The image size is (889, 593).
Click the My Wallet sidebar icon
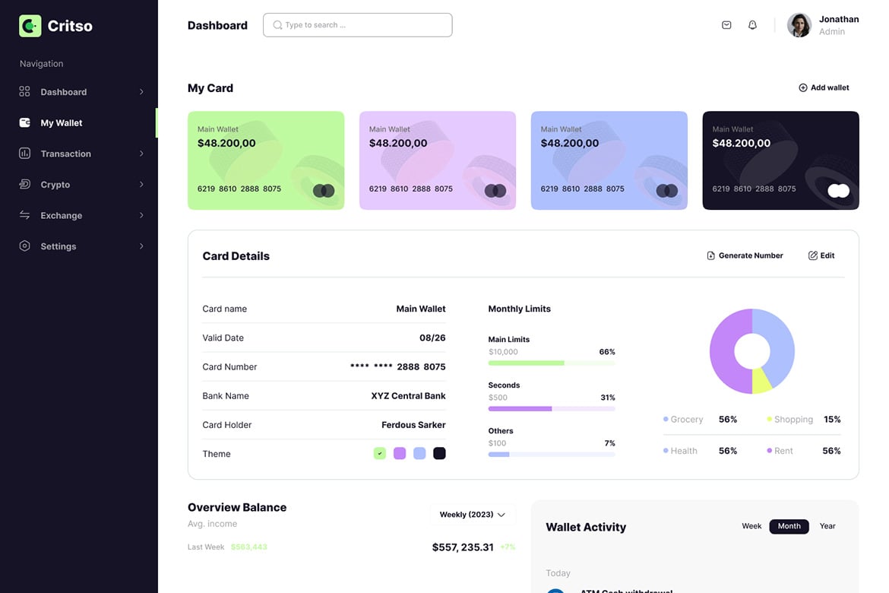coord(24,122)
